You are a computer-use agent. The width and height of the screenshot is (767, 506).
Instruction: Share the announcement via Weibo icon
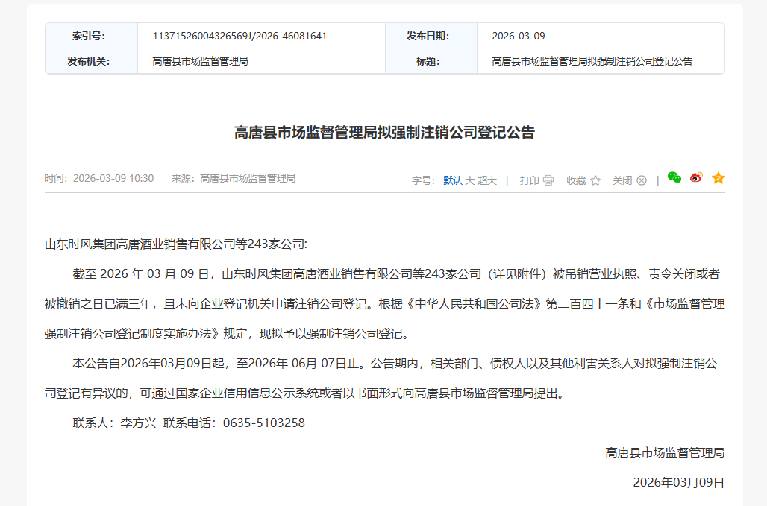(x=695, y=178)
